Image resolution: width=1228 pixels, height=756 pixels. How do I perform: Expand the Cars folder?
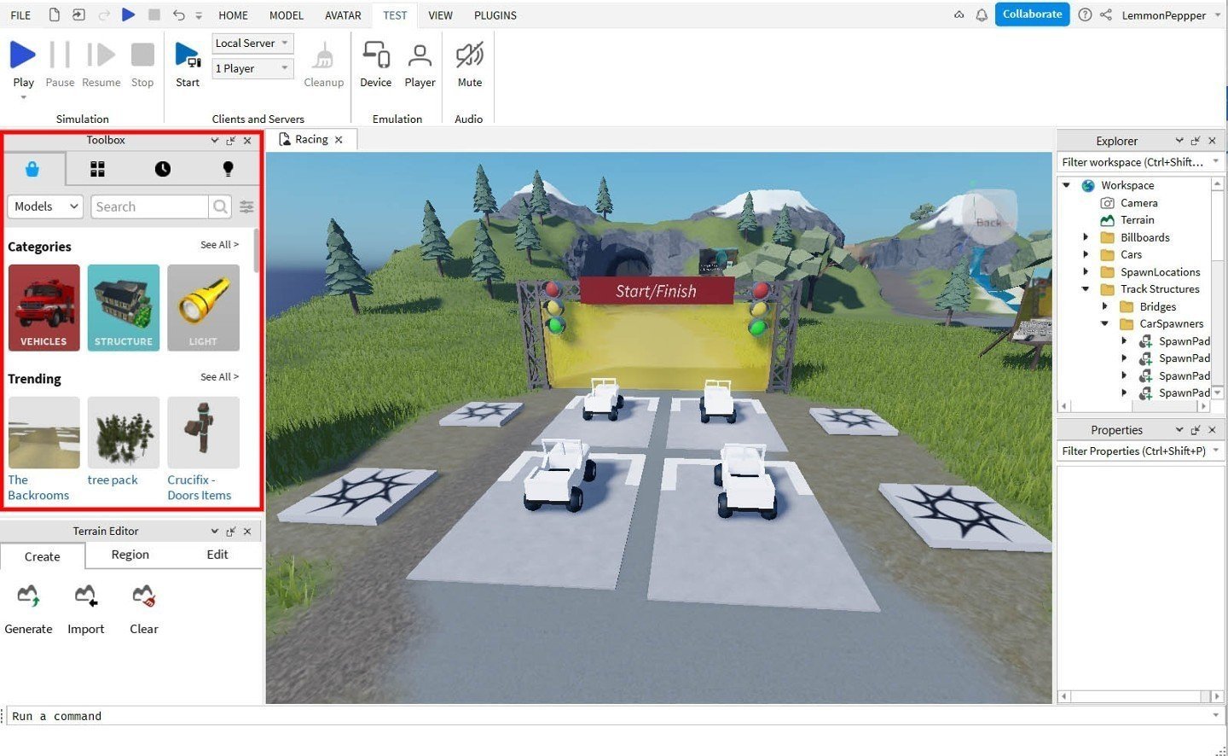(x=1086, y=254)
